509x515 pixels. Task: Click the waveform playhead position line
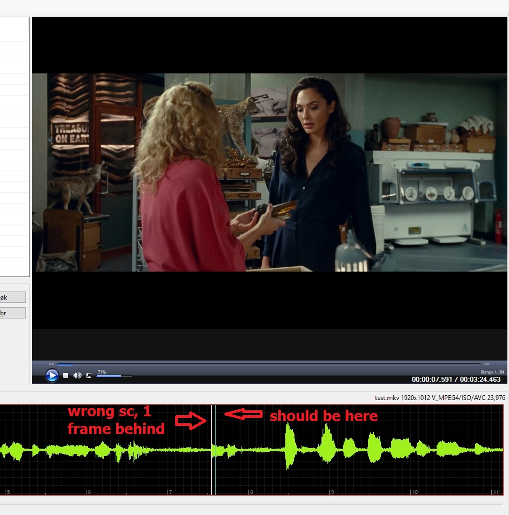(x=216, y=450)
